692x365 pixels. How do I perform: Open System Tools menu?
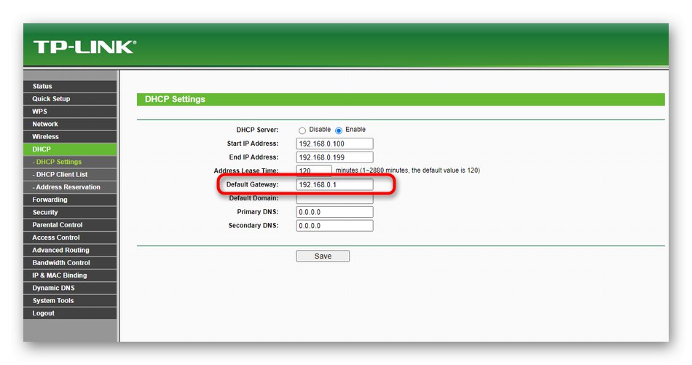click(70, 301)
